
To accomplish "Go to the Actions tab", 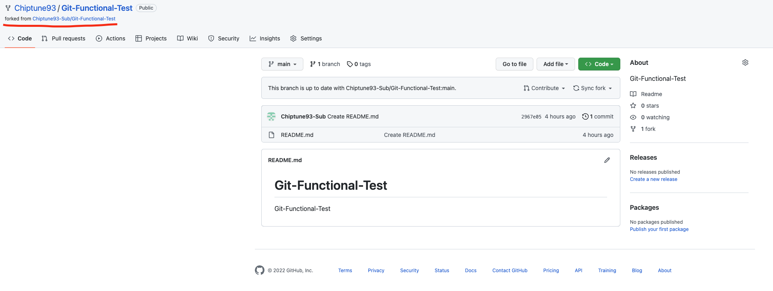I will 111,38.
